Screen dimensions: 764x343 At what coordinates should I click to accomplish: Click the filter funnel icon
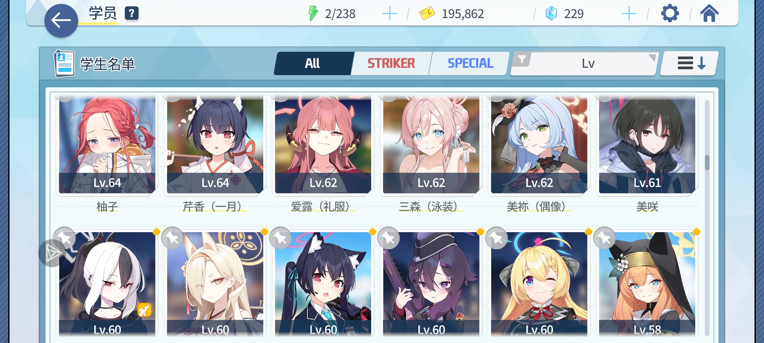pyautogui.click(x=522, y=59)
